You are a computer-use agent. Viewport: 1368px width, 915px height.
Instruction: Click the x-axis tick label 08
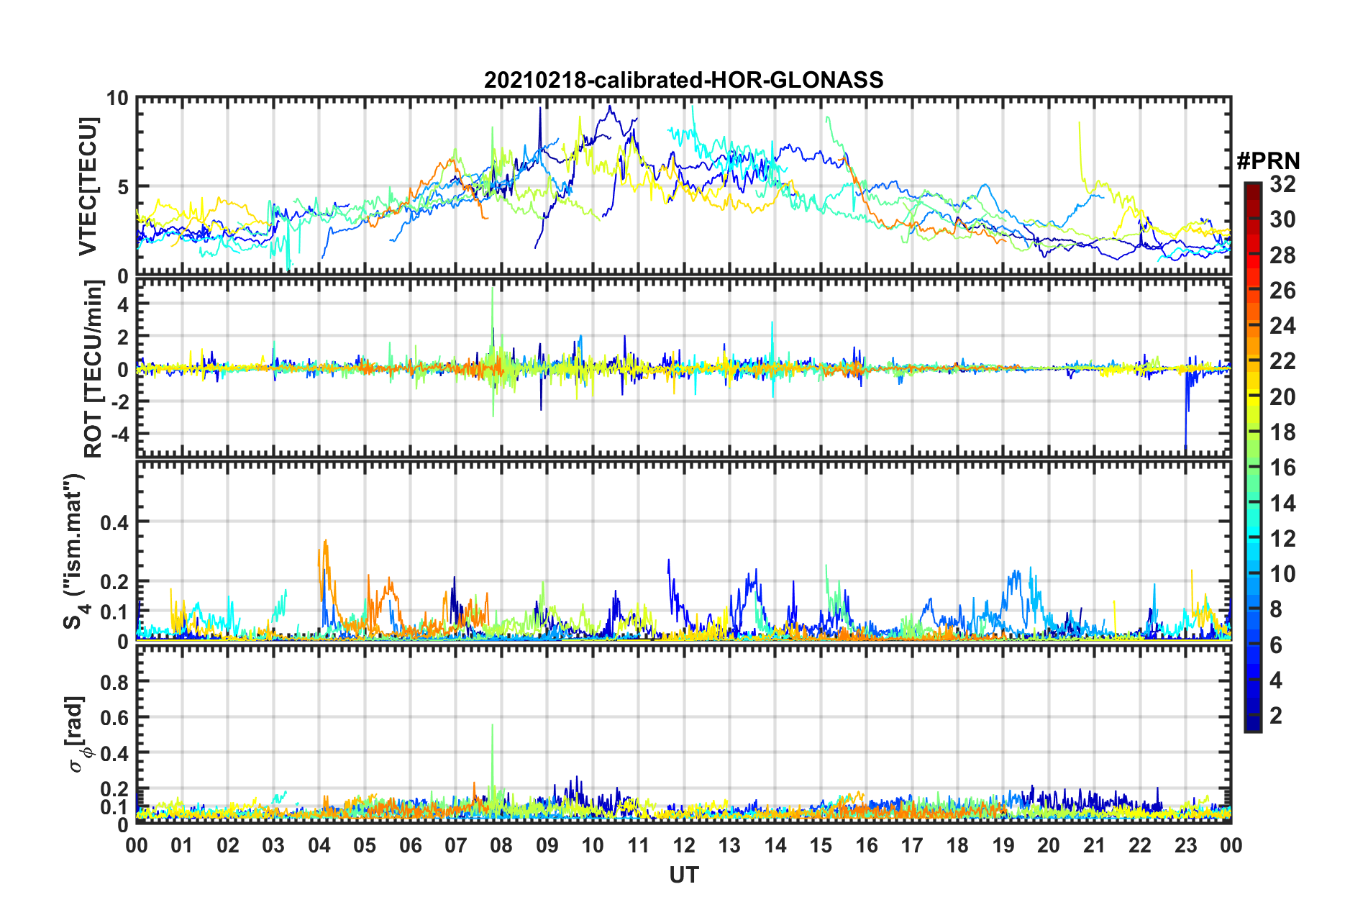click(x=501, y=845)
